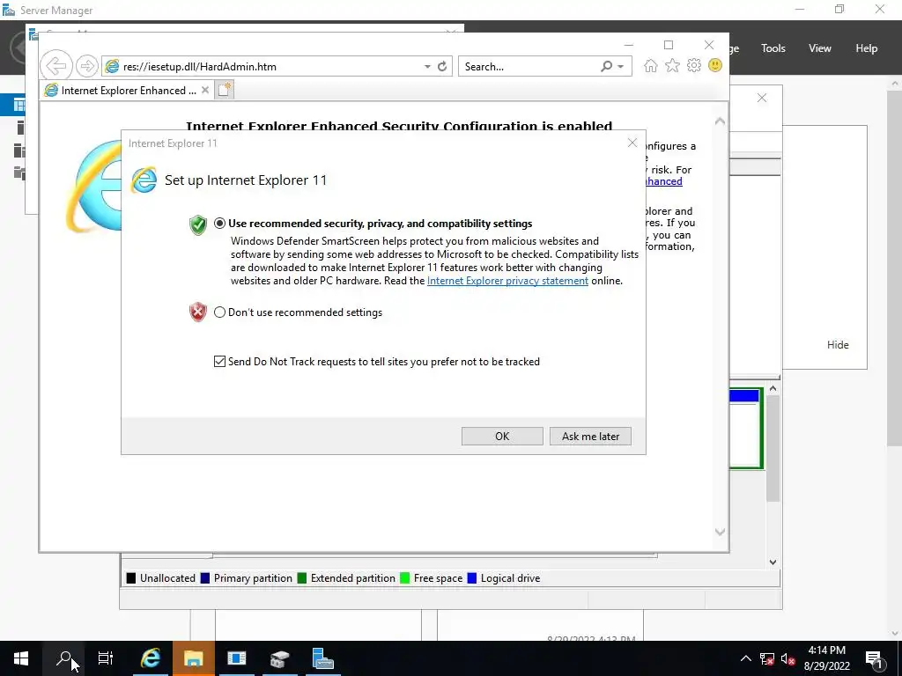The width and height of the screenshot is (902, 676).
Task: Click the Extended partition green legend swatch
Action: pyautogui.click(x=301, y=578)
